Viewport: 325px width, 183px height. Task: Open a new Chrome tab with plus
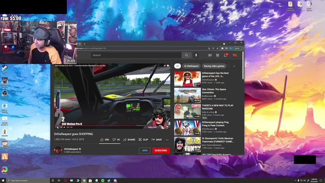click(x=85, y=44)
